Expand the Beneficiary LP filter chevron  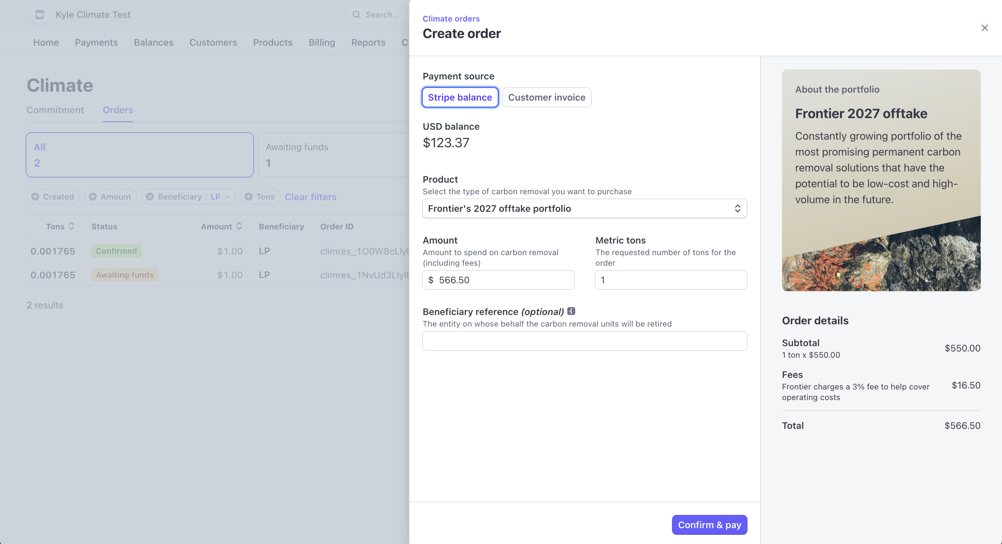228,197
